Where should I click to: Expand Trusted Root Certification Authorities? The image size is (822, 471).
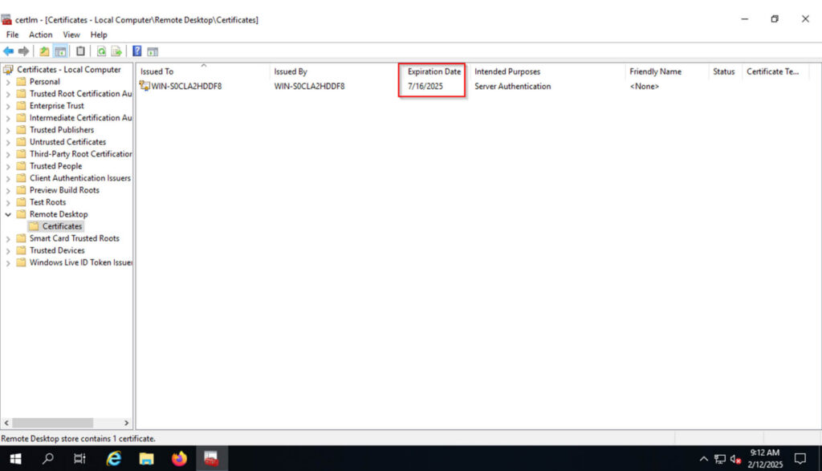pos(6,93)
